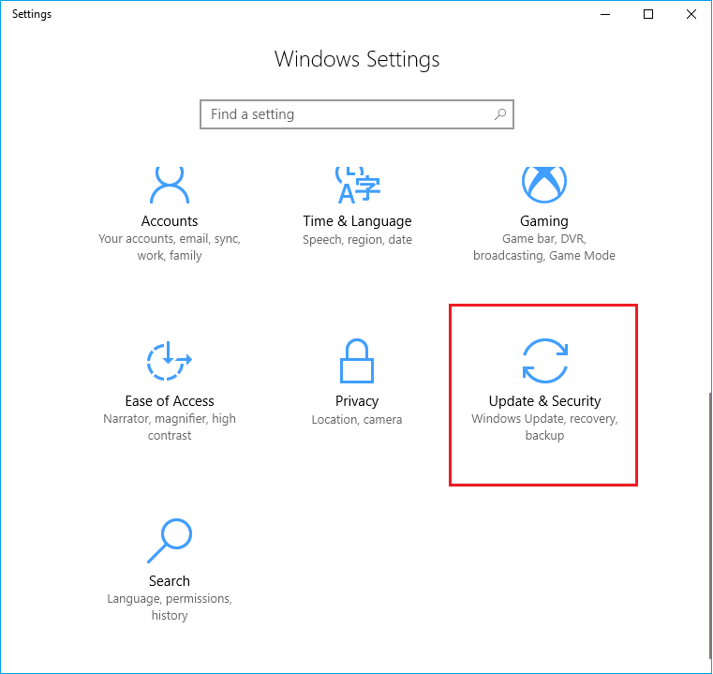Select the 'Time & Language' text label
The image size is (713, 674).
click(357, 221)
